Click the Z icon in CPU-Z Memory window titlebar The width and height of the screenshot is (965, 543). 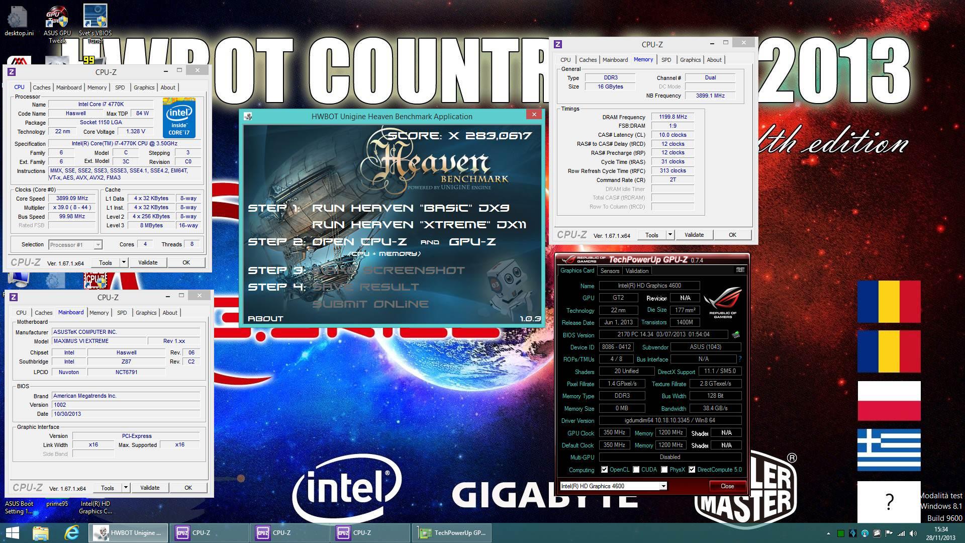pyautogui.click(x=558, y=44)
